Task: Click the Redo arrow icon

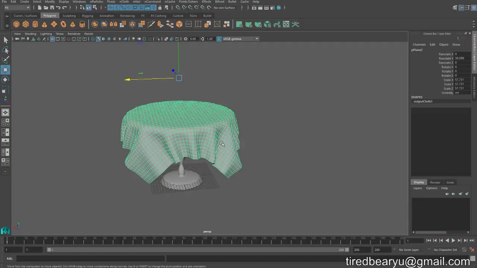Action: [64, 7]
